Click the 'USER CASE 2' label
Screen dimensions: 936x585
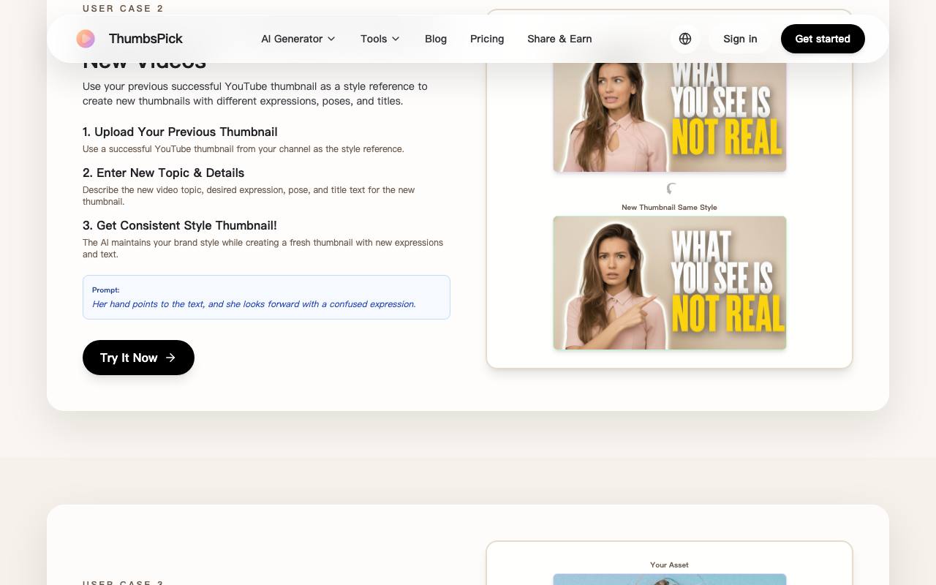123,9
